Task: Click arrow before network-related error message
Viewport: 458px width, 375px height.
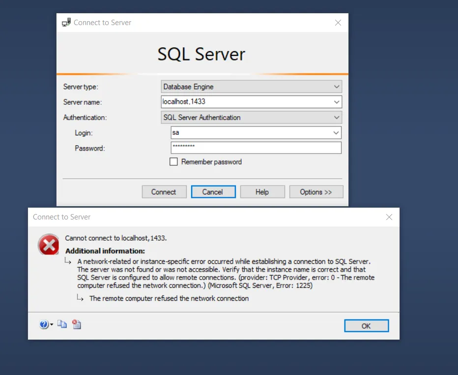Action: pyautogui.click(x=68, y=261)
